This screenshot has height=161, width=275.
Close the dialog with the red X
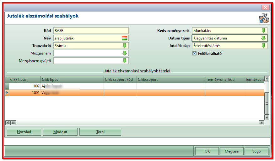(265, 7)
